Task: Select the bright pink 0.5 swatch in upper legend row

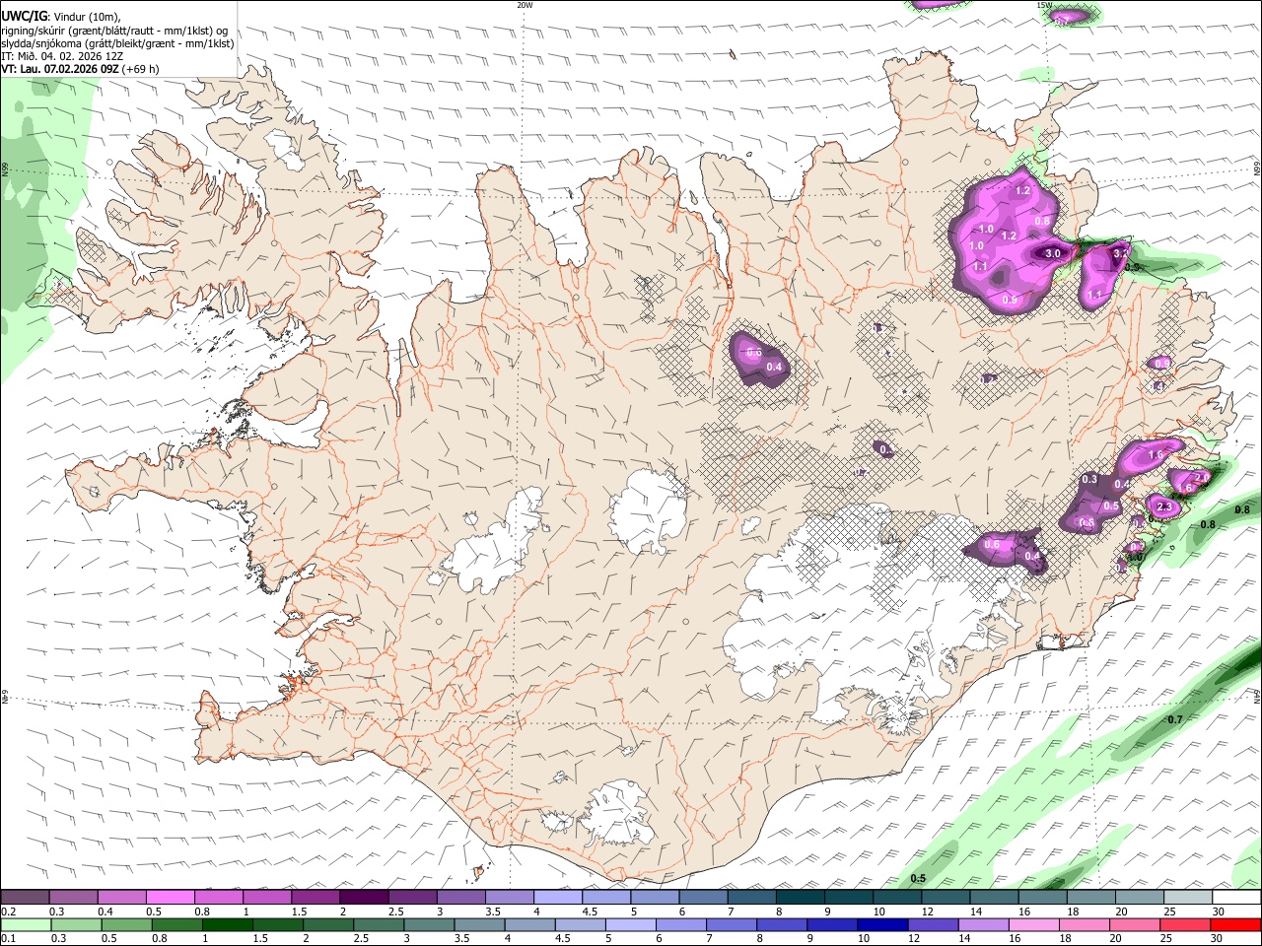Action: click(170, 898)
